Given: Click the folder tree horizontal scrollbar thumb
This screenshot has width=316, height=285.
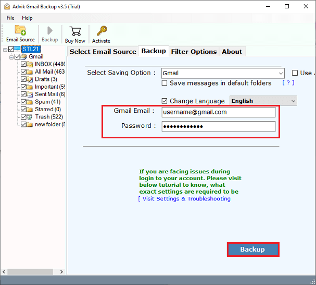Looking at the screenshot, I should point(30,271).
